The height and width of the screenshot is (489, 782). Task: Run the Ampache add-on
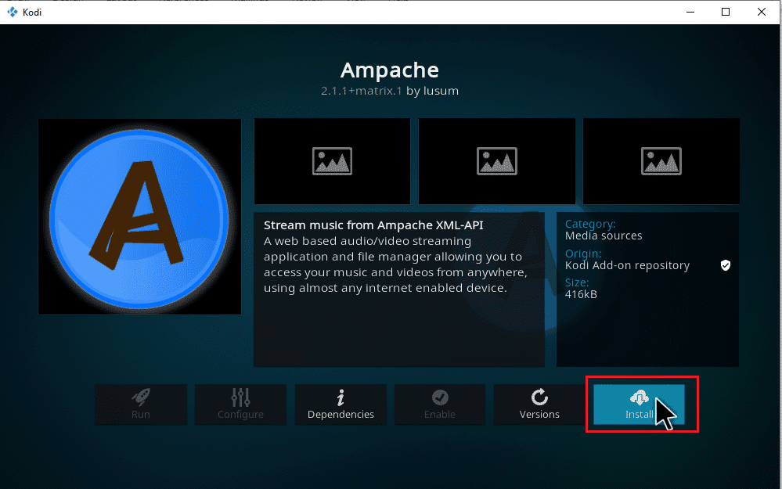(x=141, y=405)
